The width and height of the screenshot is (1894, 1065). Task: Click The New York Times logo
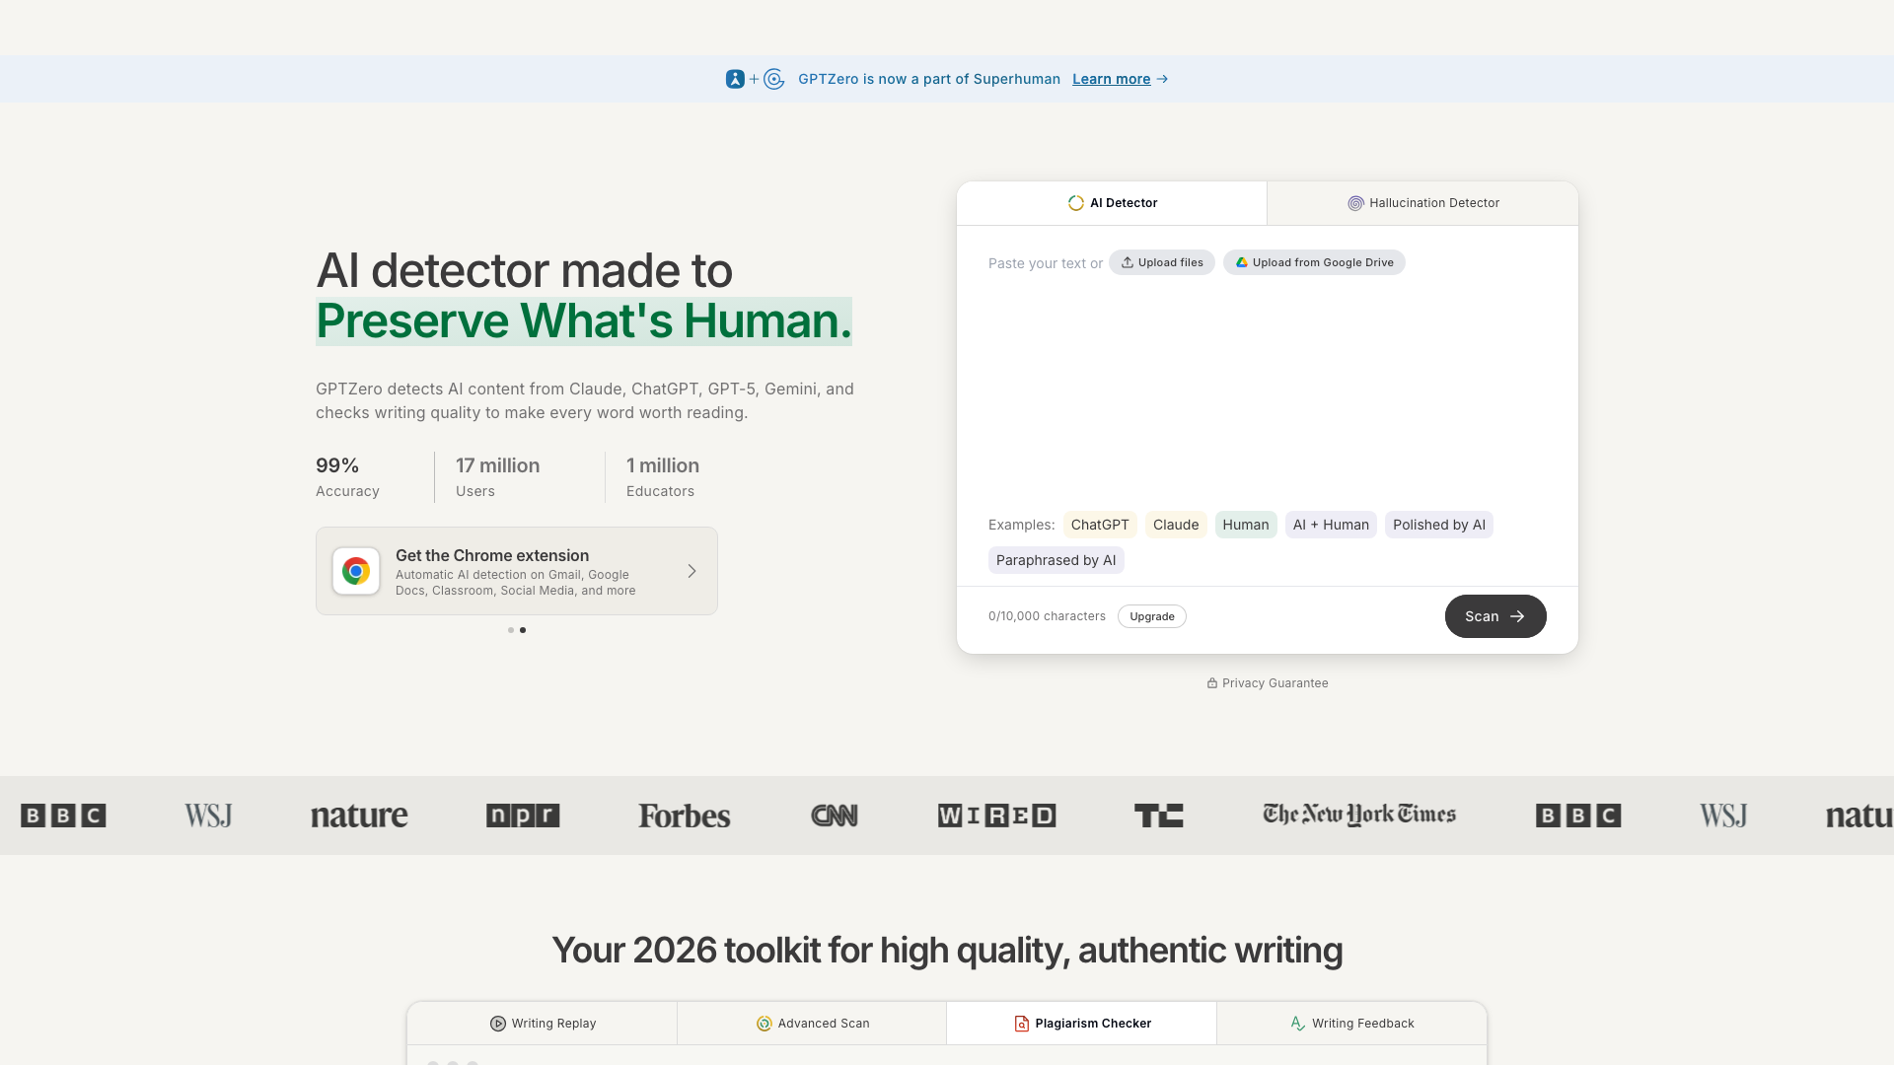click(x=1359, y=815)
